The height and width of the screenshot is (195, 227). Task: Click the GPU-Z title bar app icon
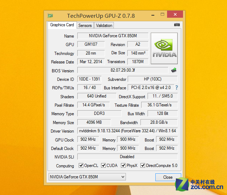[x=50, y=16]
